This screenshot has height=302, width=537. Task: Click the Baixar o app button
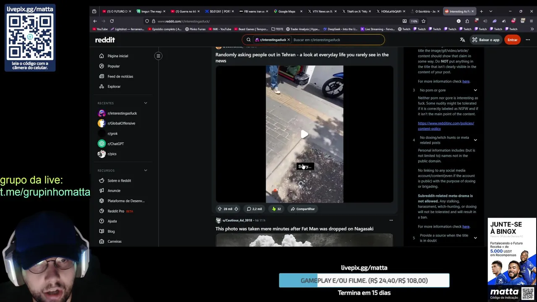coord(485,40)
